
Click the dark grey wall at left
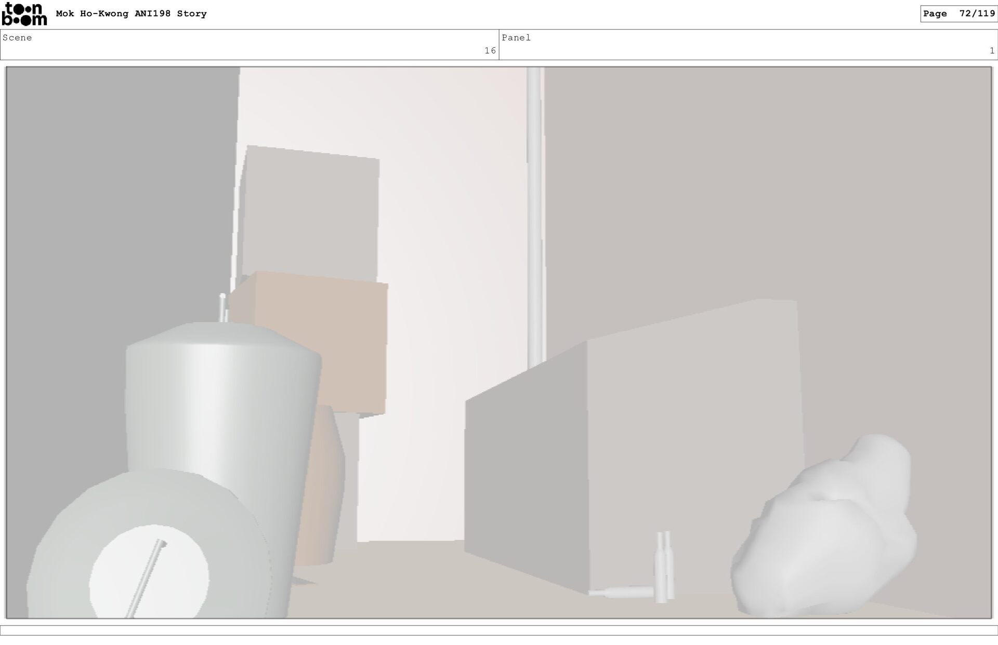point(104,208)
